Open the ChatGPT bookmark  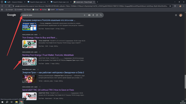51,10
